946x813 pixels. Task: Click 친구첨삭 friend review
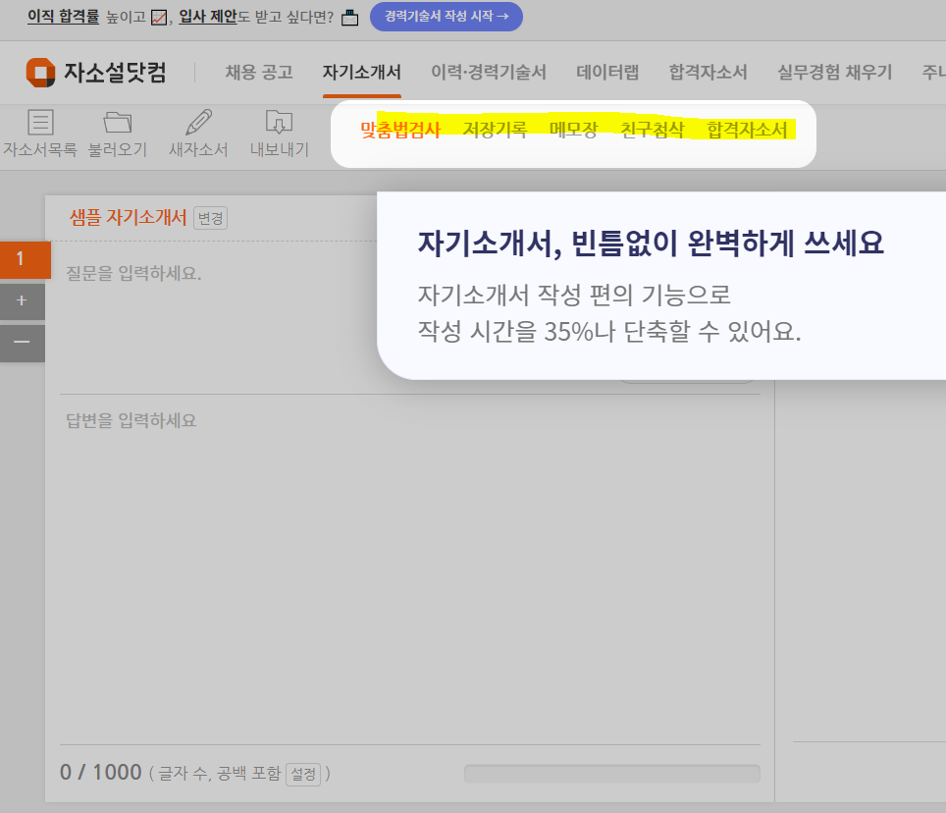tap(653, 130)
